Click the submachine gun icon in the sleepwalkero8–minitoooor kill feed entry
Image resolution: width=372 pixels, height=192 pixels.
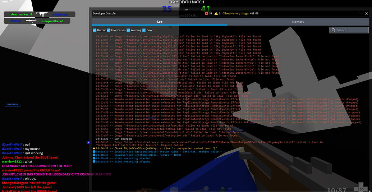(x=42, y=14)
